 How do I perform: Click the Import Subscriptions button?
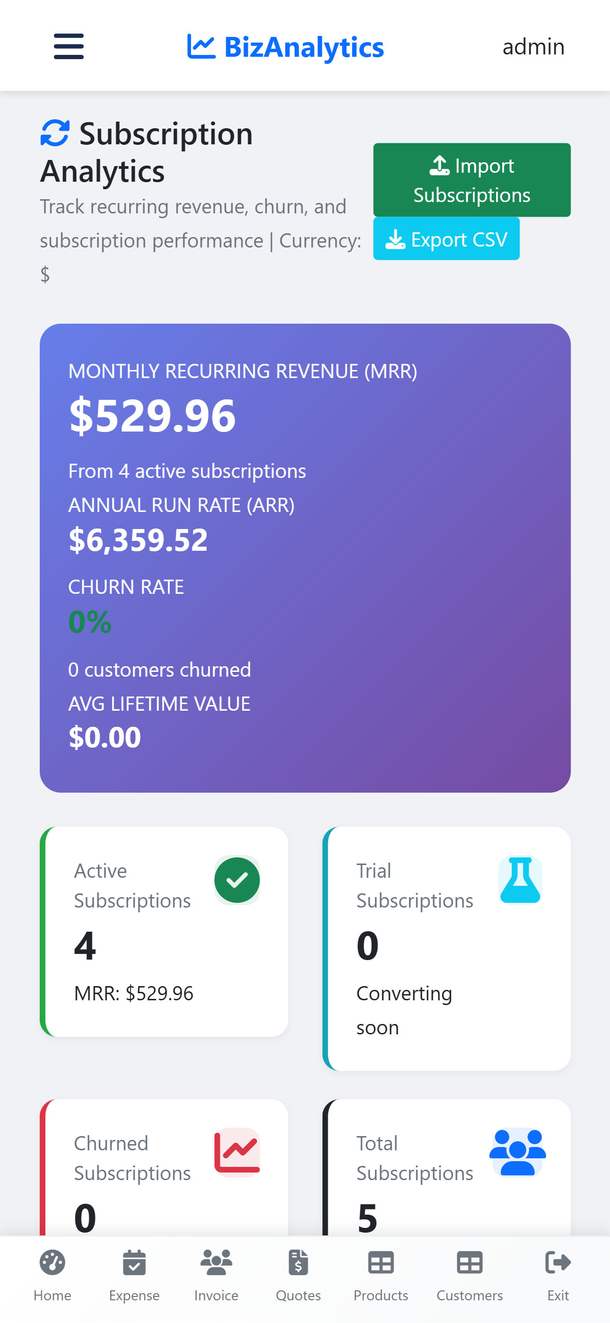click(472, 180)
